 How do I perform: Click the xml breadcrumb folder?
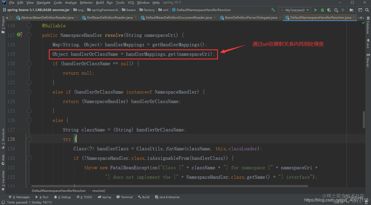point(163,10)
